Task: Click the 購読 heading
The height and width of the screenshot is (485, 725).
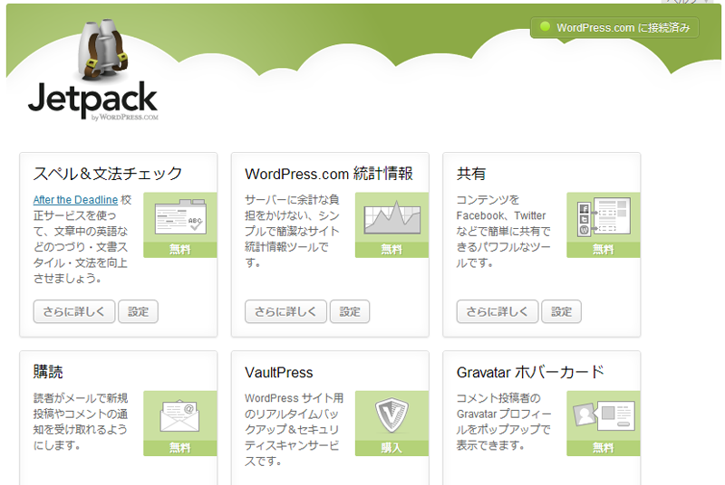Action: [x=48, y=372]
